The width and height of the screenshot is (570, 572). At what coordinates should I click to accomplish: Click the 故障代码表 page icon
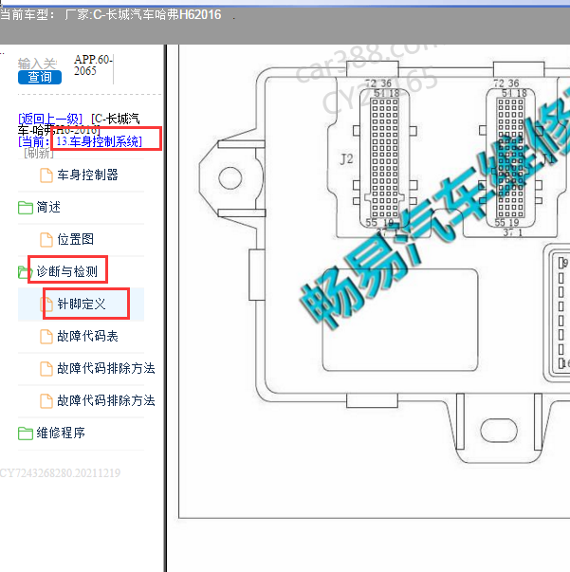pyautogui.click(x=46, y=337)
